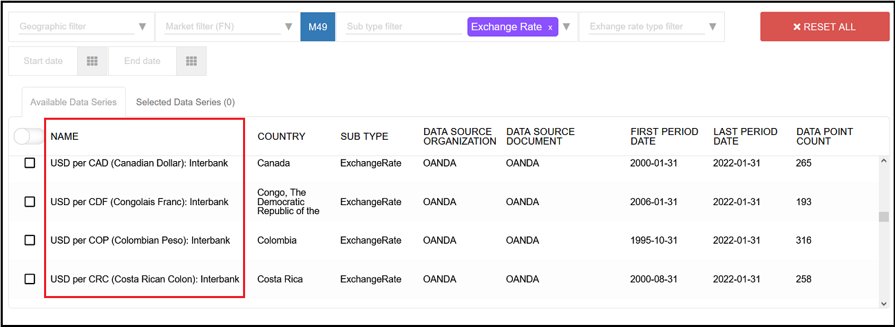Toggle the select-all switch in table header

(x=28, y=136)
